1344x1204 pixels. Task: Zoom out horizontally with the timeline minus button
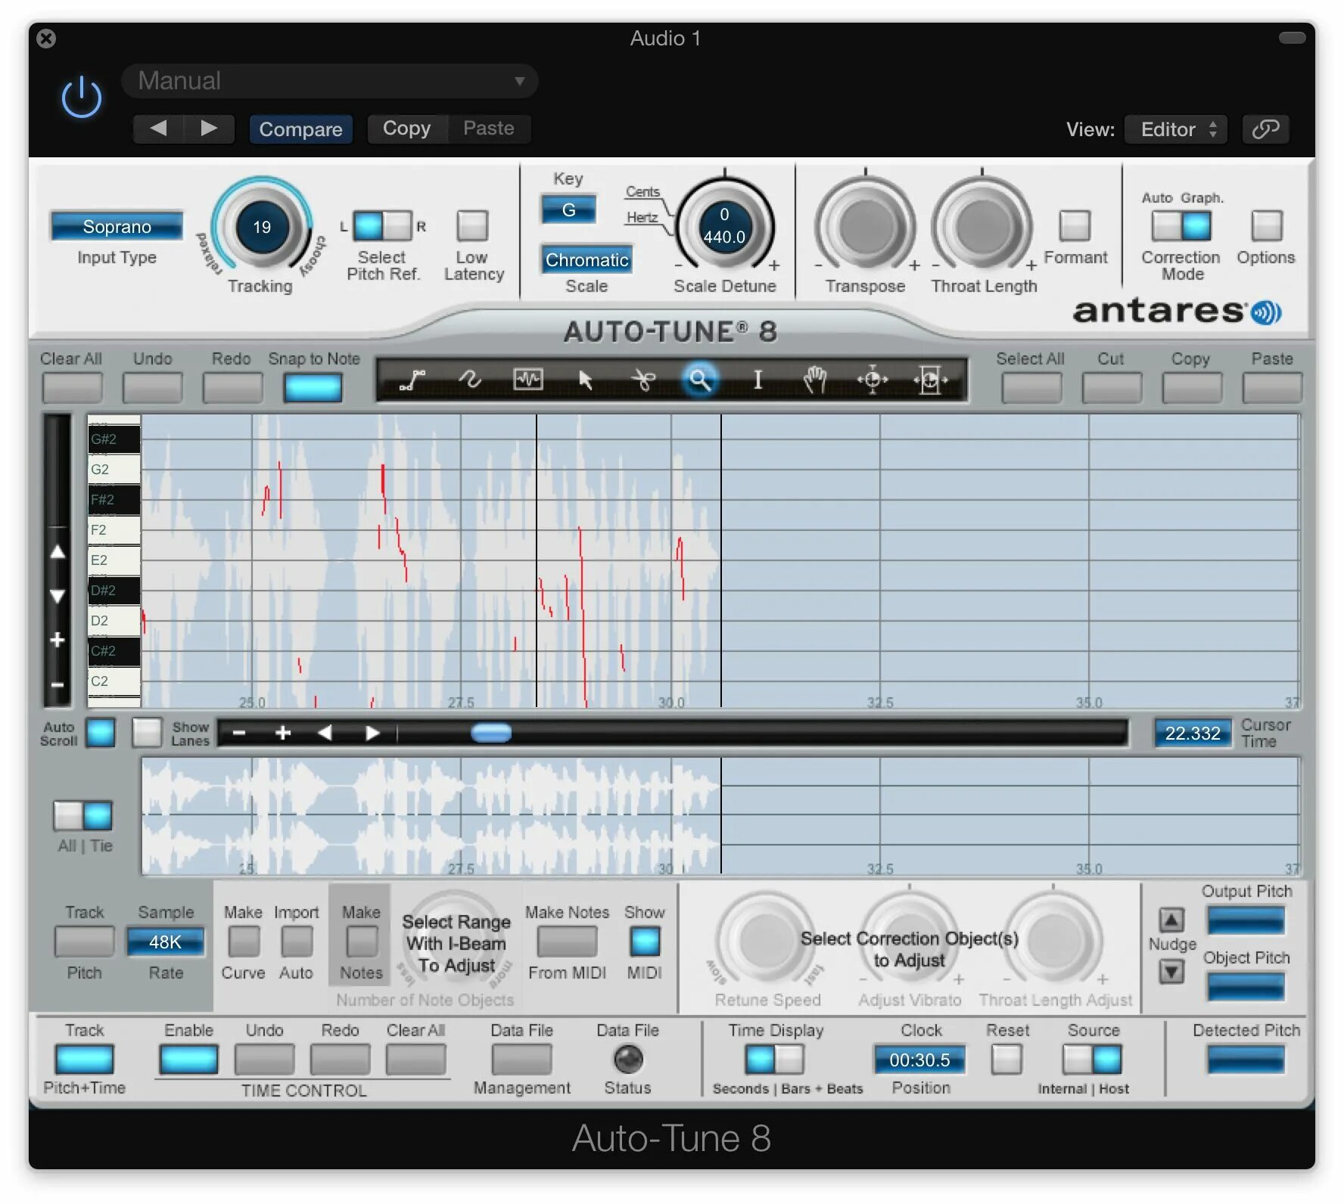click(239, 733)
